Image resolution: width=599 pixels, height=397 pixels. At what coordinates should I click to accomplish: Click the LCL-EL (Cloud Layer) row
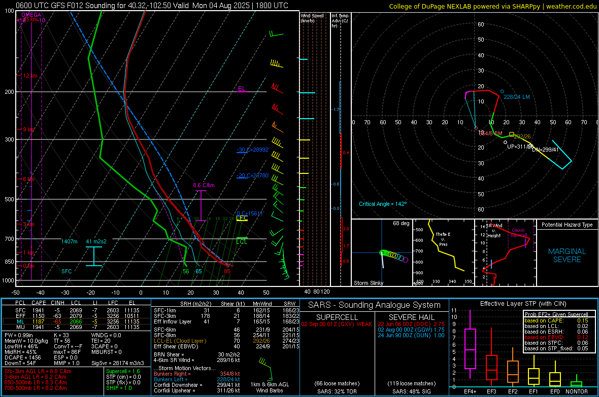(226, 341)
